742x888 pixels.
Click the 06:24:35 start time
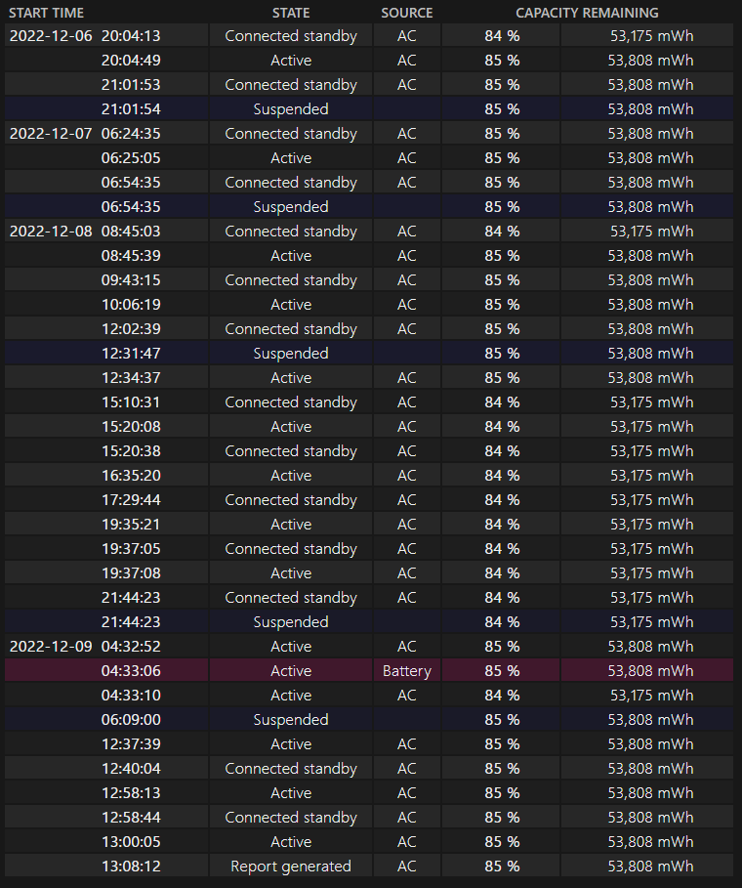pyautogui.click(x=131, y=133)
